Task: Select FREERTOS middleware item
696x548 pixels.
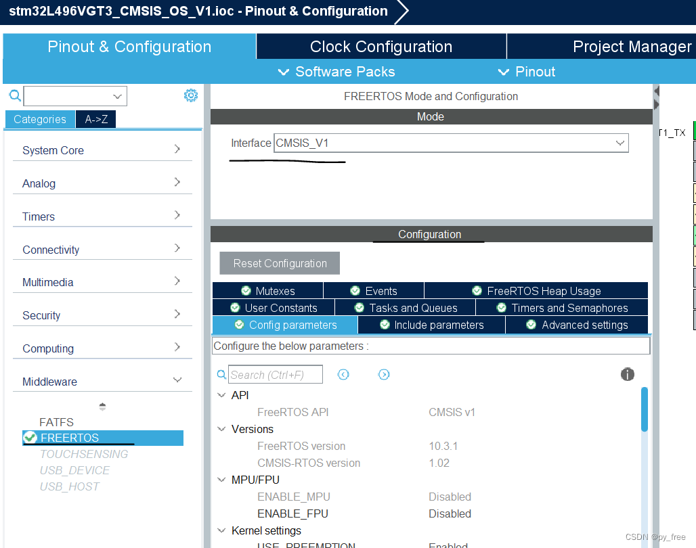Action: pos(102,438)
